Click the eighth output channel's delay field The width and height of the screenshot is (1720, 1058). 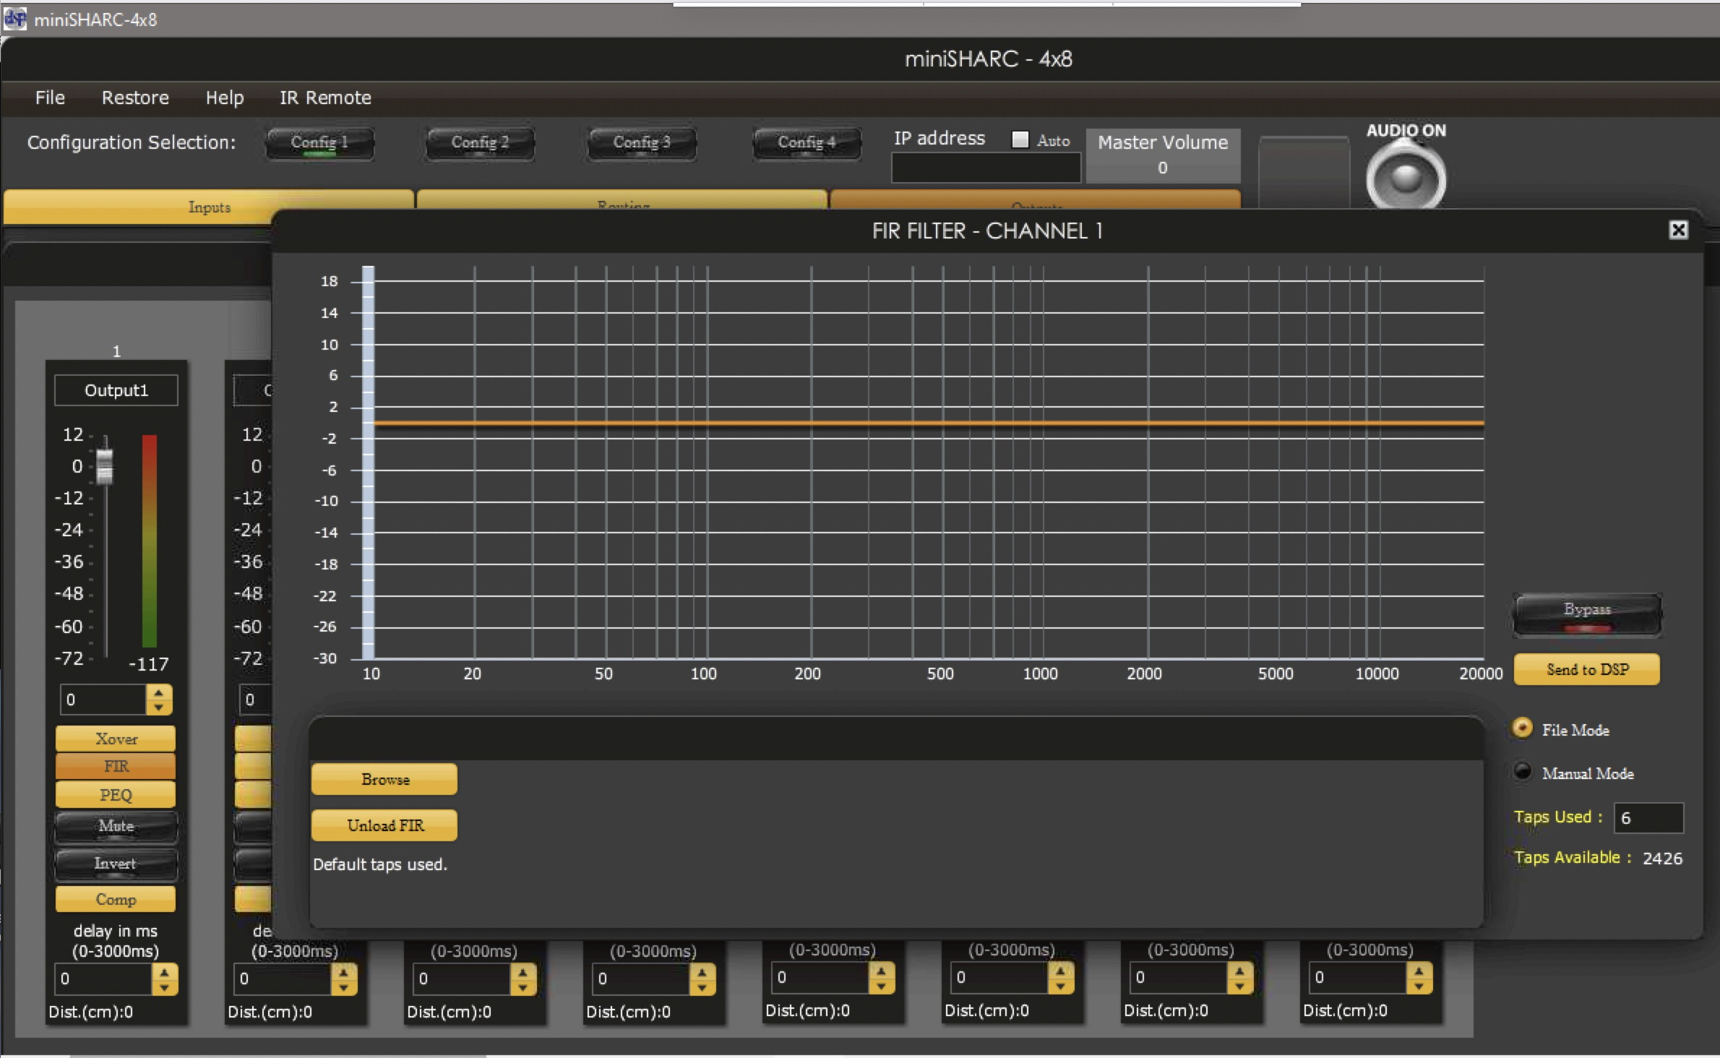pos(1358,978)
